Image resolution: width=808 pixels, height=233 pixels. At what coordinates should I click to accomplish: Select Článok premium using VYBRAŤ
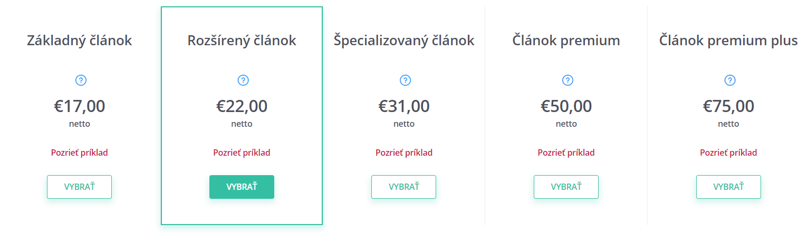566,187
